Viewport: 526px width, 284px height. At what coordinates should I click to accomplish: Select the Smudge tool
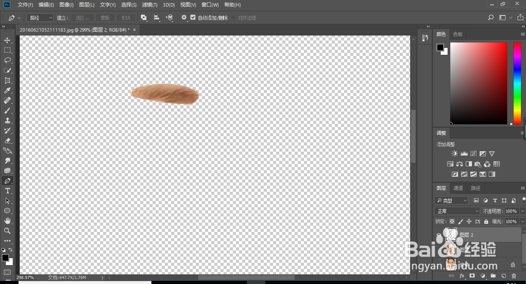[x=7, y=161]
